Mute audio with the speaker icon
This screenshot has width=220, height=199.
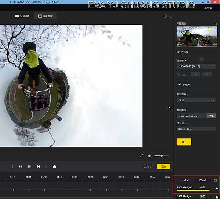click(150, 156)
